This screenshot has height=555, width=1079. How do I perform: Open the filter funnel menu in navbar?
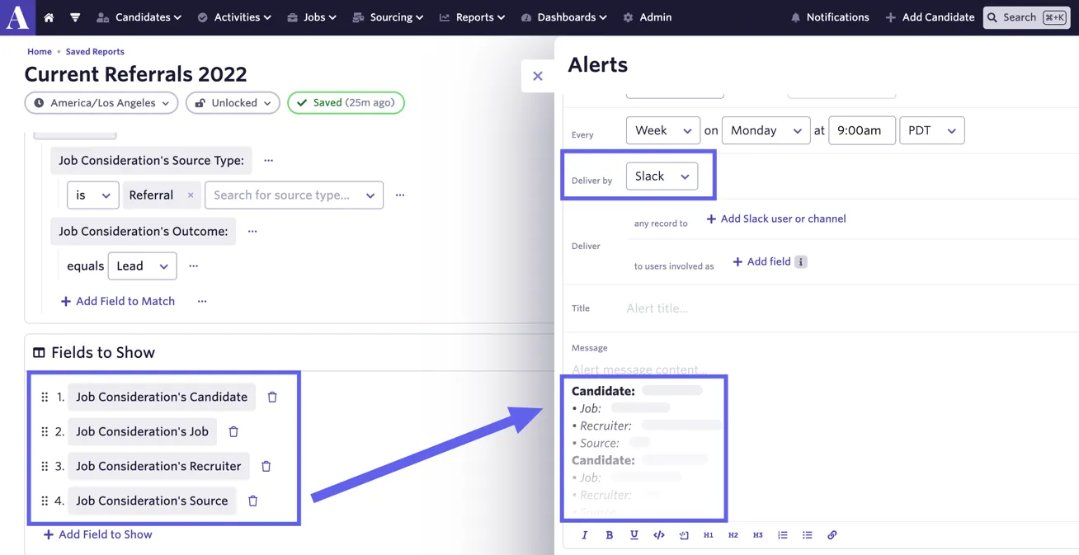pyautogui.click(x=75, y=17)
